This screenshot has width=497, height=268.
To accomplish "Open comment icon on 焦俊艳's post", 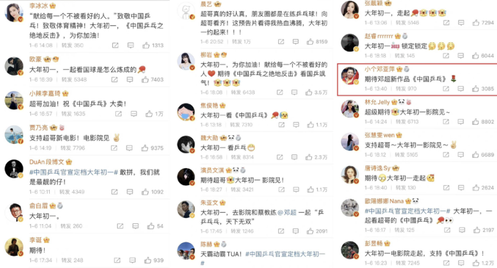I will point(296,125).
